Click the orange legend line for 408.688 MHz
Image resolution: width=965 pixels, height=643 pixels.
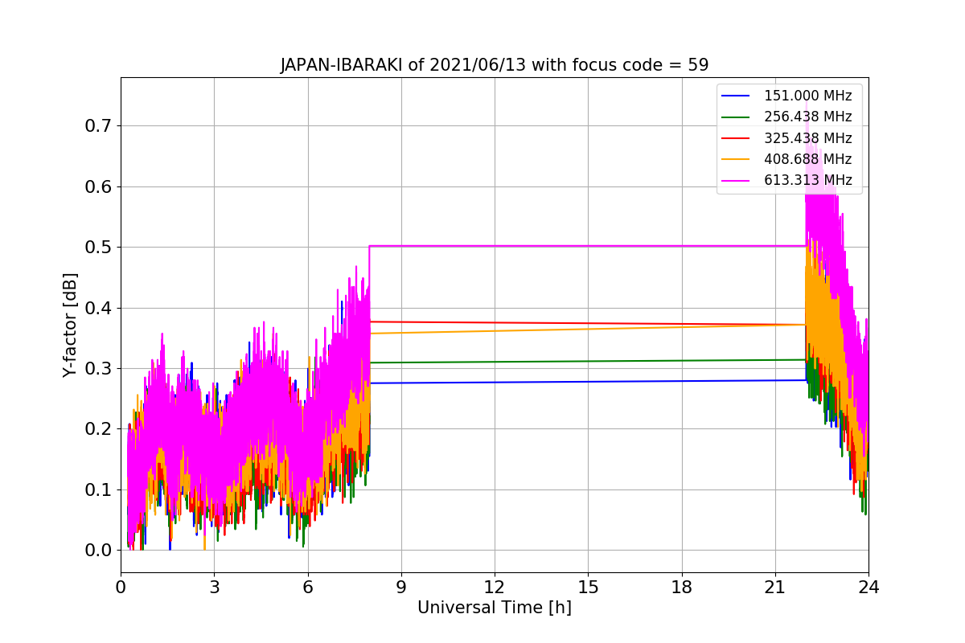point(736,159)
